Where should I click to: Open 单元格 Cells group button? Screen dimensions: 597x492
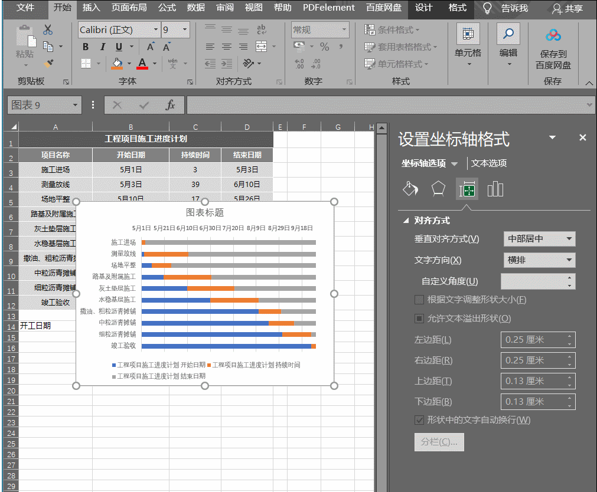pos(468,45)
